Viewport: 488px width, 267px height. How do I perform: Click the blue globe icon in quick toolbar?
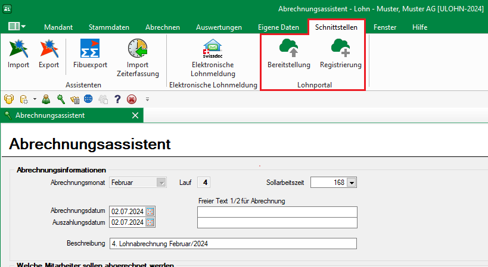[88, 99]
